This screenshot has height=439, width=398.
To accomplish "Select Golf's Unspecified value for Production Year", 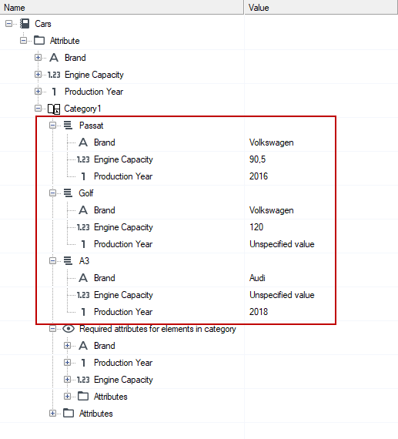I will 282,244.
